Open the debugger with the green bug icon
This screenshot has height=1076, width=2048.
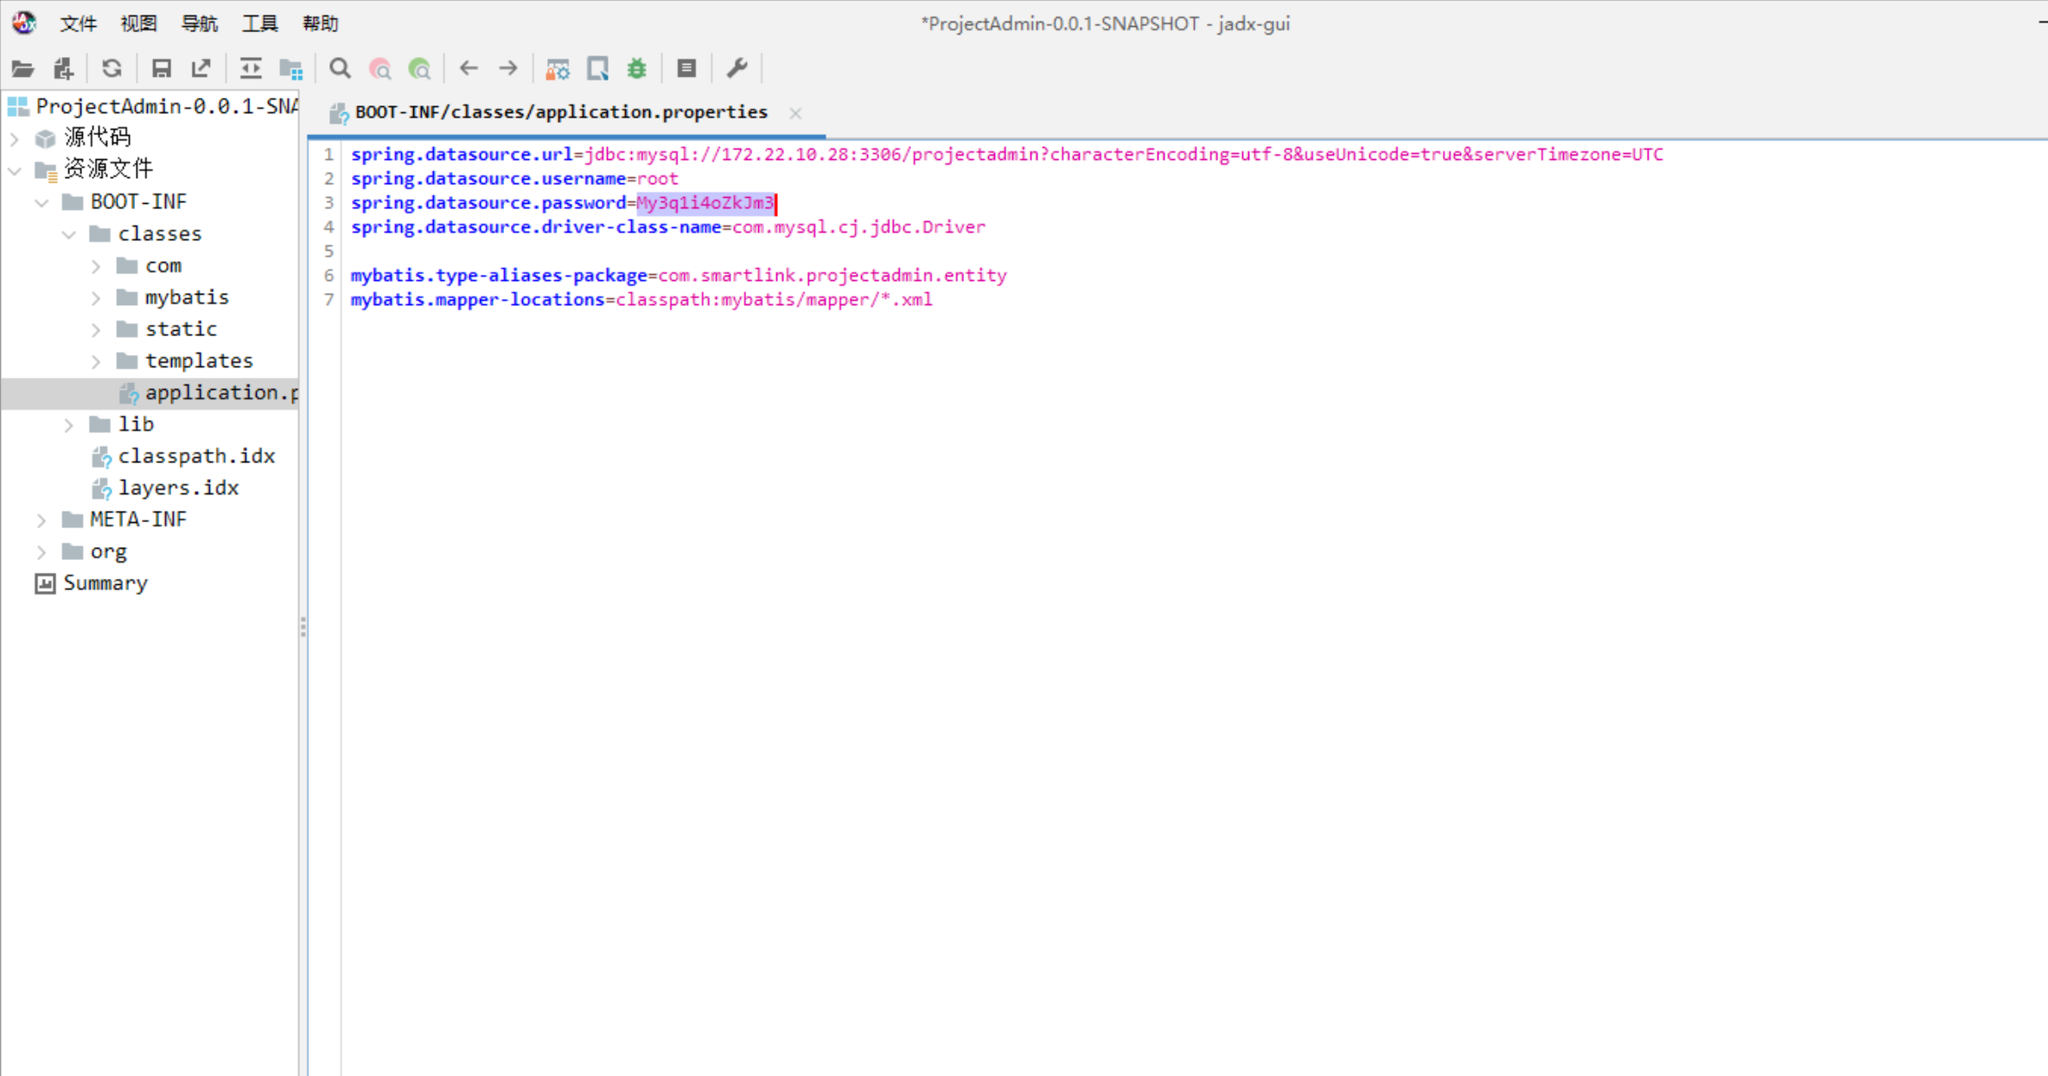coord(637,68)
